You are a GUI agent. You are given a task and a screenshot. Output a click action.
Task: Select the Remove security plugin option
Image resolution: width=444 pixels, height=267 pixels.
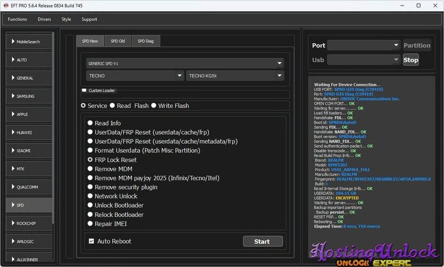(x=90, y=187)
